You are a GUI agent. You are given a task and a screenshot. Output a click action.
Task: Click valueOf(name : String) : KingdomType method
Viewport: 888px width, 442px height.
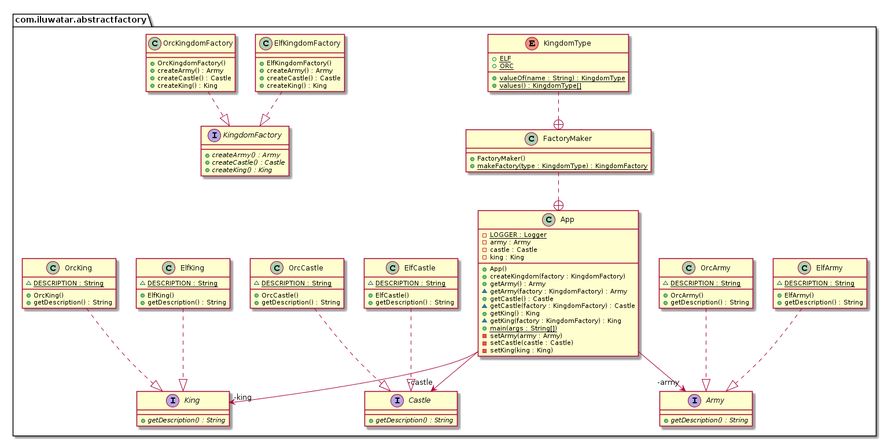click(562, 78)
